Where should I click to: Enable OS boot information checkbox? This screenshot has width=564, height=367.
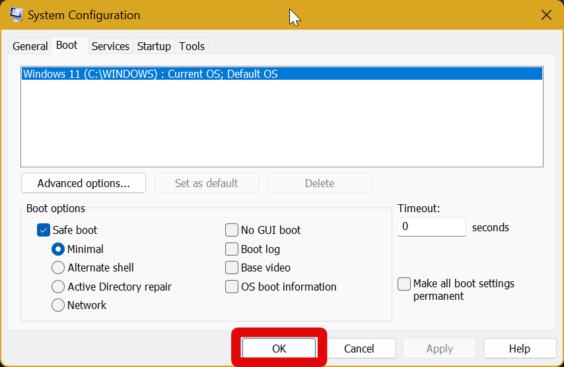(x=232, y=287)
